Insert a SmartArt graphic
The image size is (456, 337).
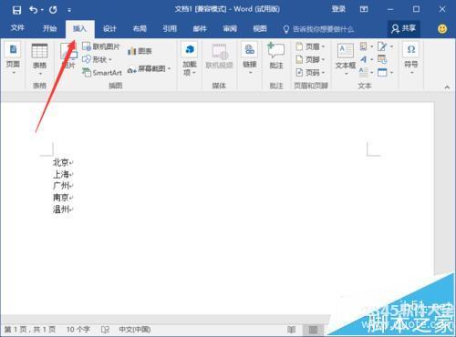point(102,73)
